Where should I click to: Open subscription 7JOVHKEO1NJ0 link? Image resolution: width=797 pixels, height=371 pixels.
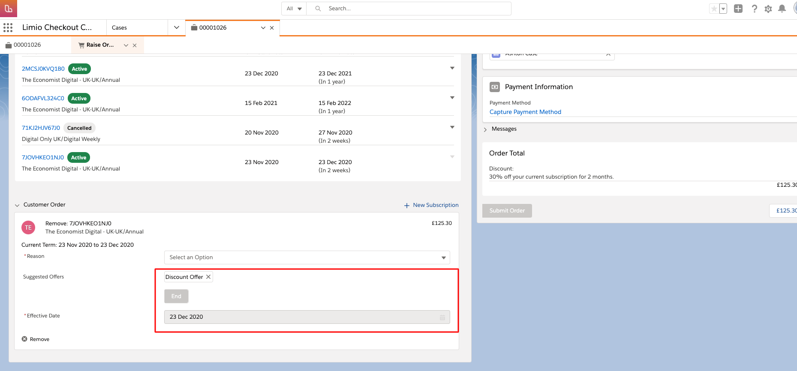(43, 157)
